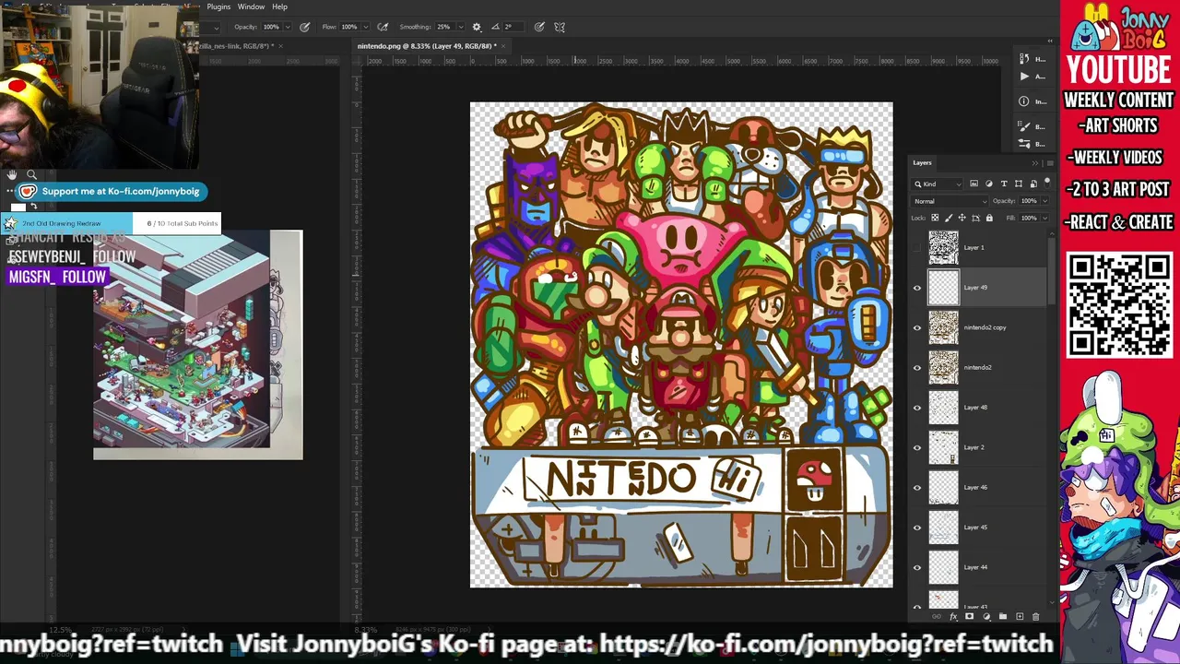This screenshot has height=664, width=1180.
Task: Select the nintendo2 copy layer thumbnail
Action: point(943,327)
